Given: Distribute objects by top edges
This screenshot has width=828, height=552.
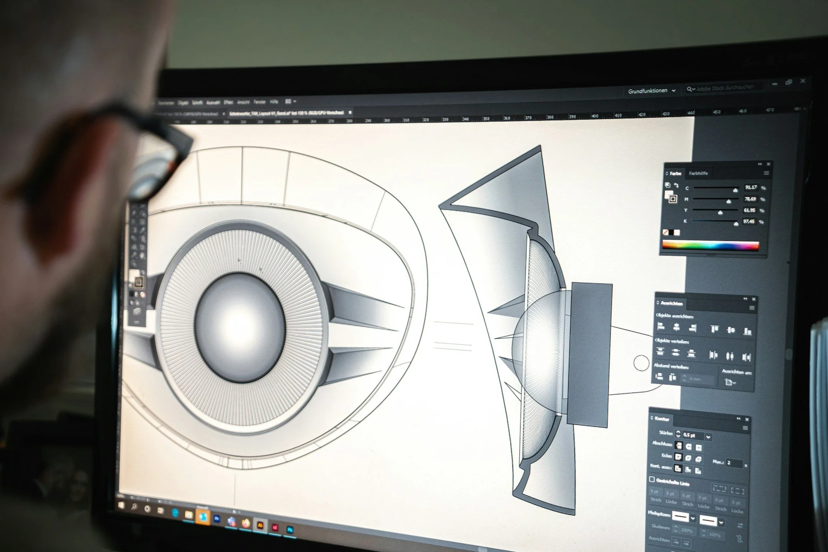Looking at the screenshot, I should (x=660, y=352).
